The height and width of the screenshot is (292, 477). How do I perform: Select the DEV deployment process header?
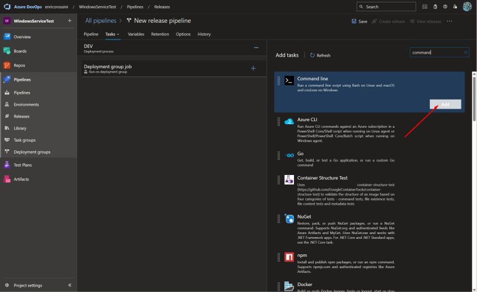(x=172, y=48)
